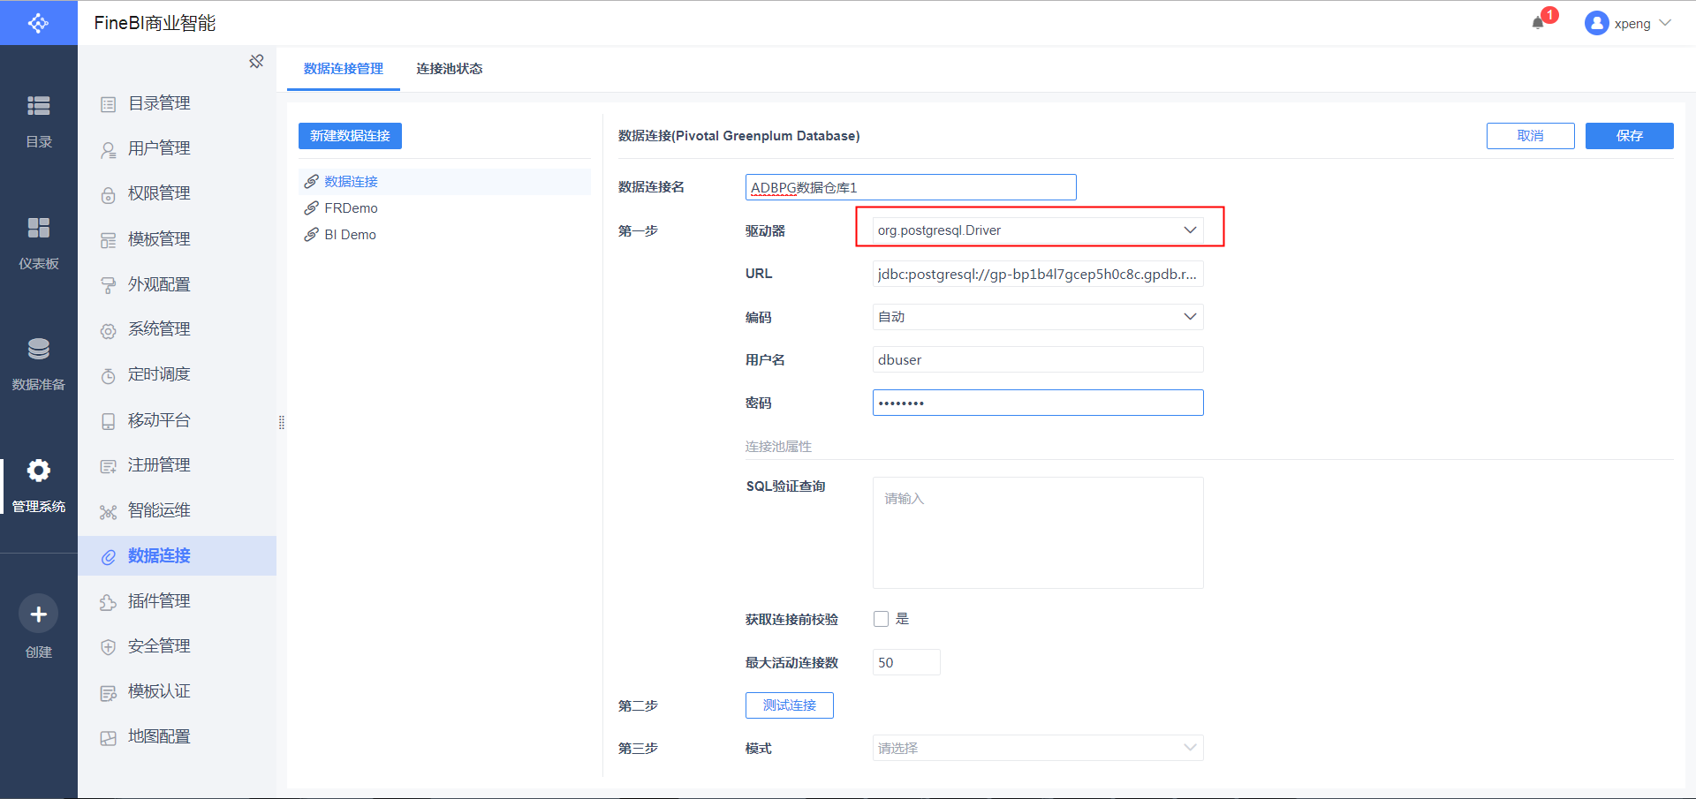The height and width of the screenshot is (799, 1696).
Task: Open the 驱动器 driver dropdown
Action: coord(1038,230)
